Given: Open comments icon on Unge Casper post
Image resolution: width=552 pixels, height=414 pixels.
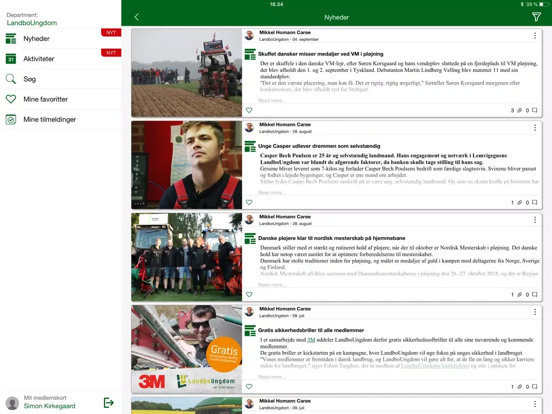Looking at the screenshot, I should click(535, 203).
